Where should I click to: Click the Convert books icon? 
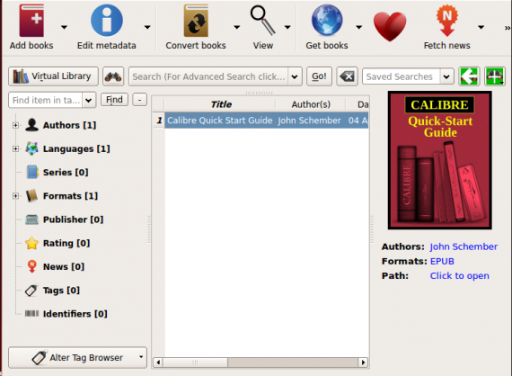[x=196, y=21]
